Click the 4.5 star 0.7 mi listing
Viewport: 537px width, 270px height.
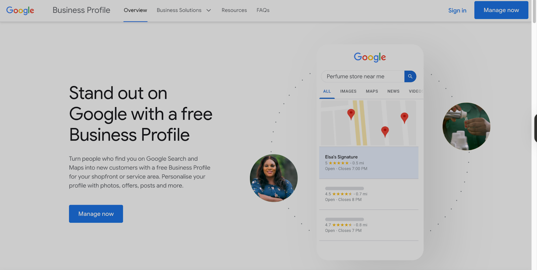click(x=369, y=194)
